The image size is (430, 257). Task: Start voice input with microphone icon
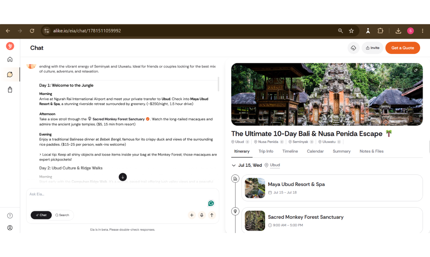point(202,215)
